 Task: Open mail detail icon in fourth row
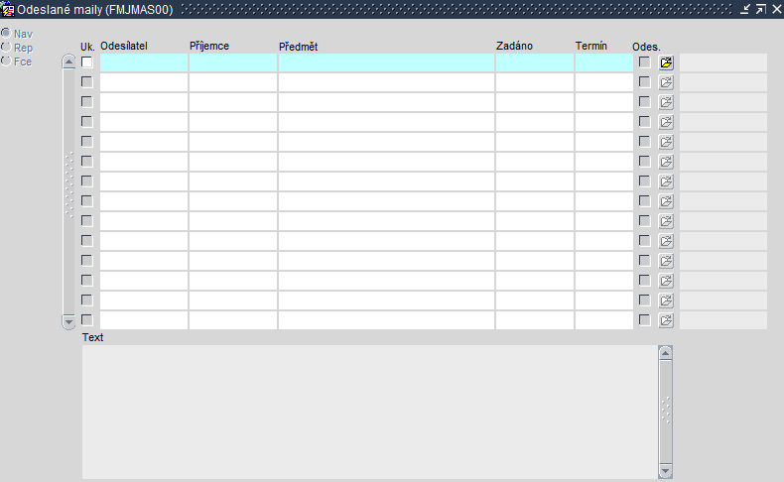666,122
